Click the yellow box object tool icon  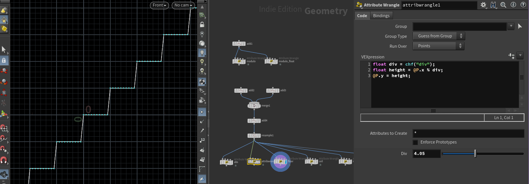pos(4,29)
